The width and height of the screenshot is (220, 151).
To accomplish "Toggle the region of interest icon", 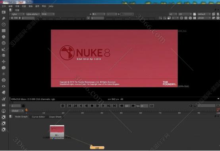I will point(181,18).
